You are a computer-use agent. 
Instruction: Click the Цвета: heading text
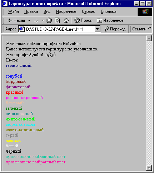point(12,60)
